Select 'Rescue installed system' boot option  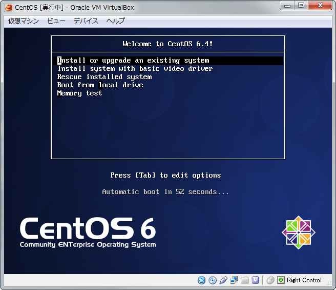[168, 77]
